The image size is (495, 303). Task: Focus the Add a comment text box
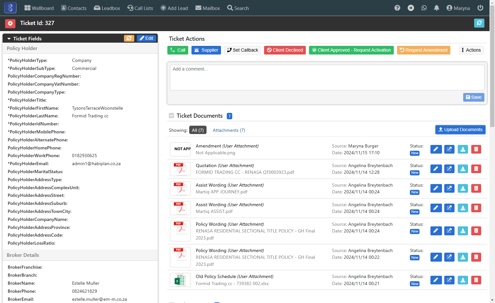(327, 78)
